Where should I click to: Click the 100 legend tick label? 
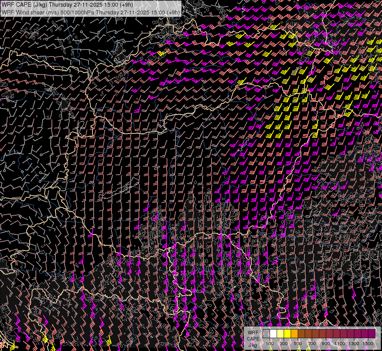pos(270,344)
